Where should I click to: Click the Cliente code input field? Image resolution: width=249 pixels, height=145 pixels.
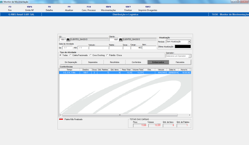(114, 39)
